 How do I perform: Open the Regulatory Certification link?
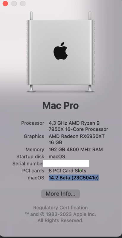click(x=61, y=208)
